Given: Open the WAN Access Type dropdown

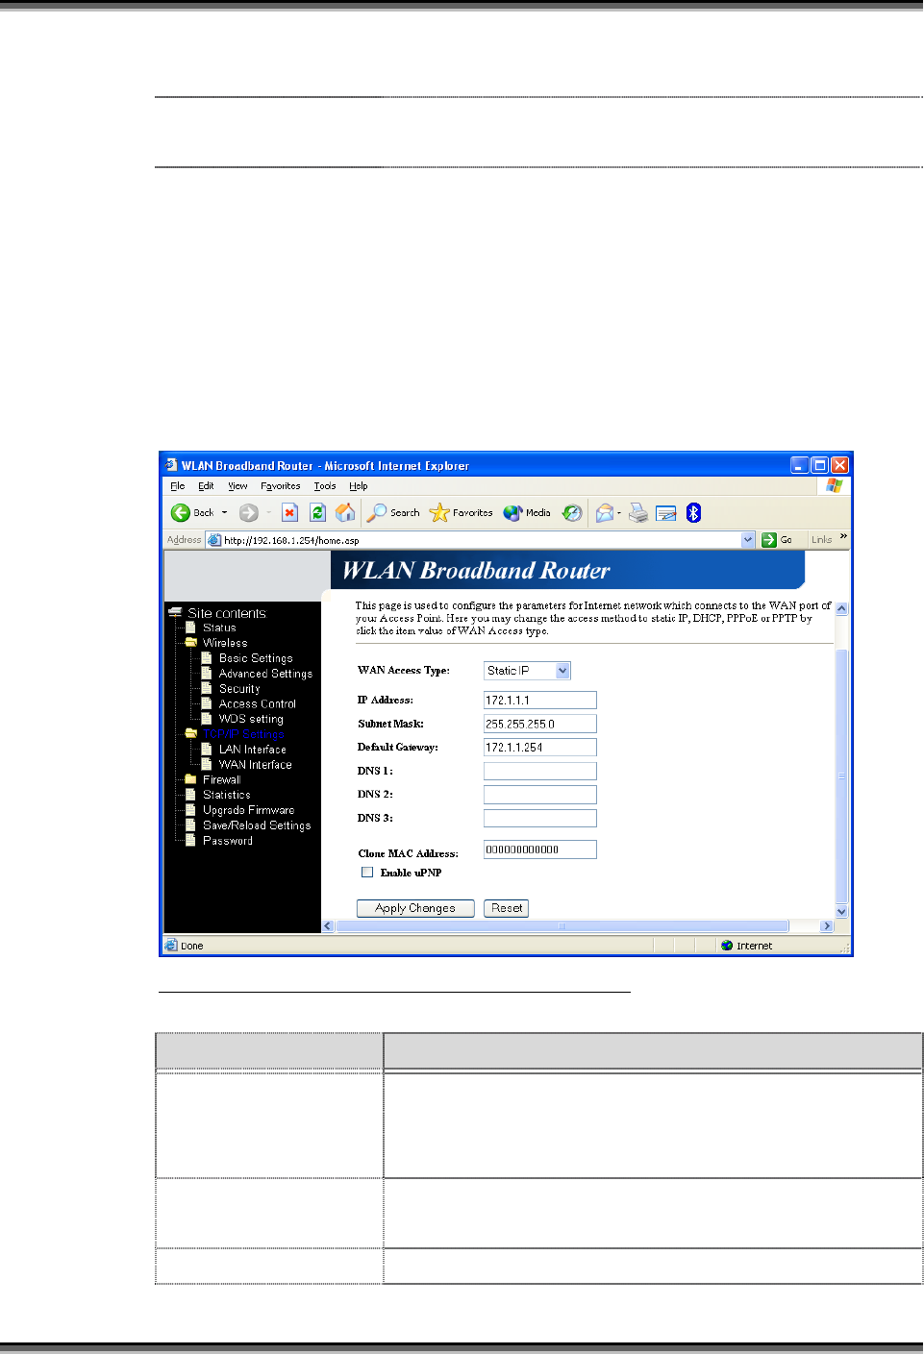Looking at the screenshot, I should pyautogui.click(x=563, y=671).
